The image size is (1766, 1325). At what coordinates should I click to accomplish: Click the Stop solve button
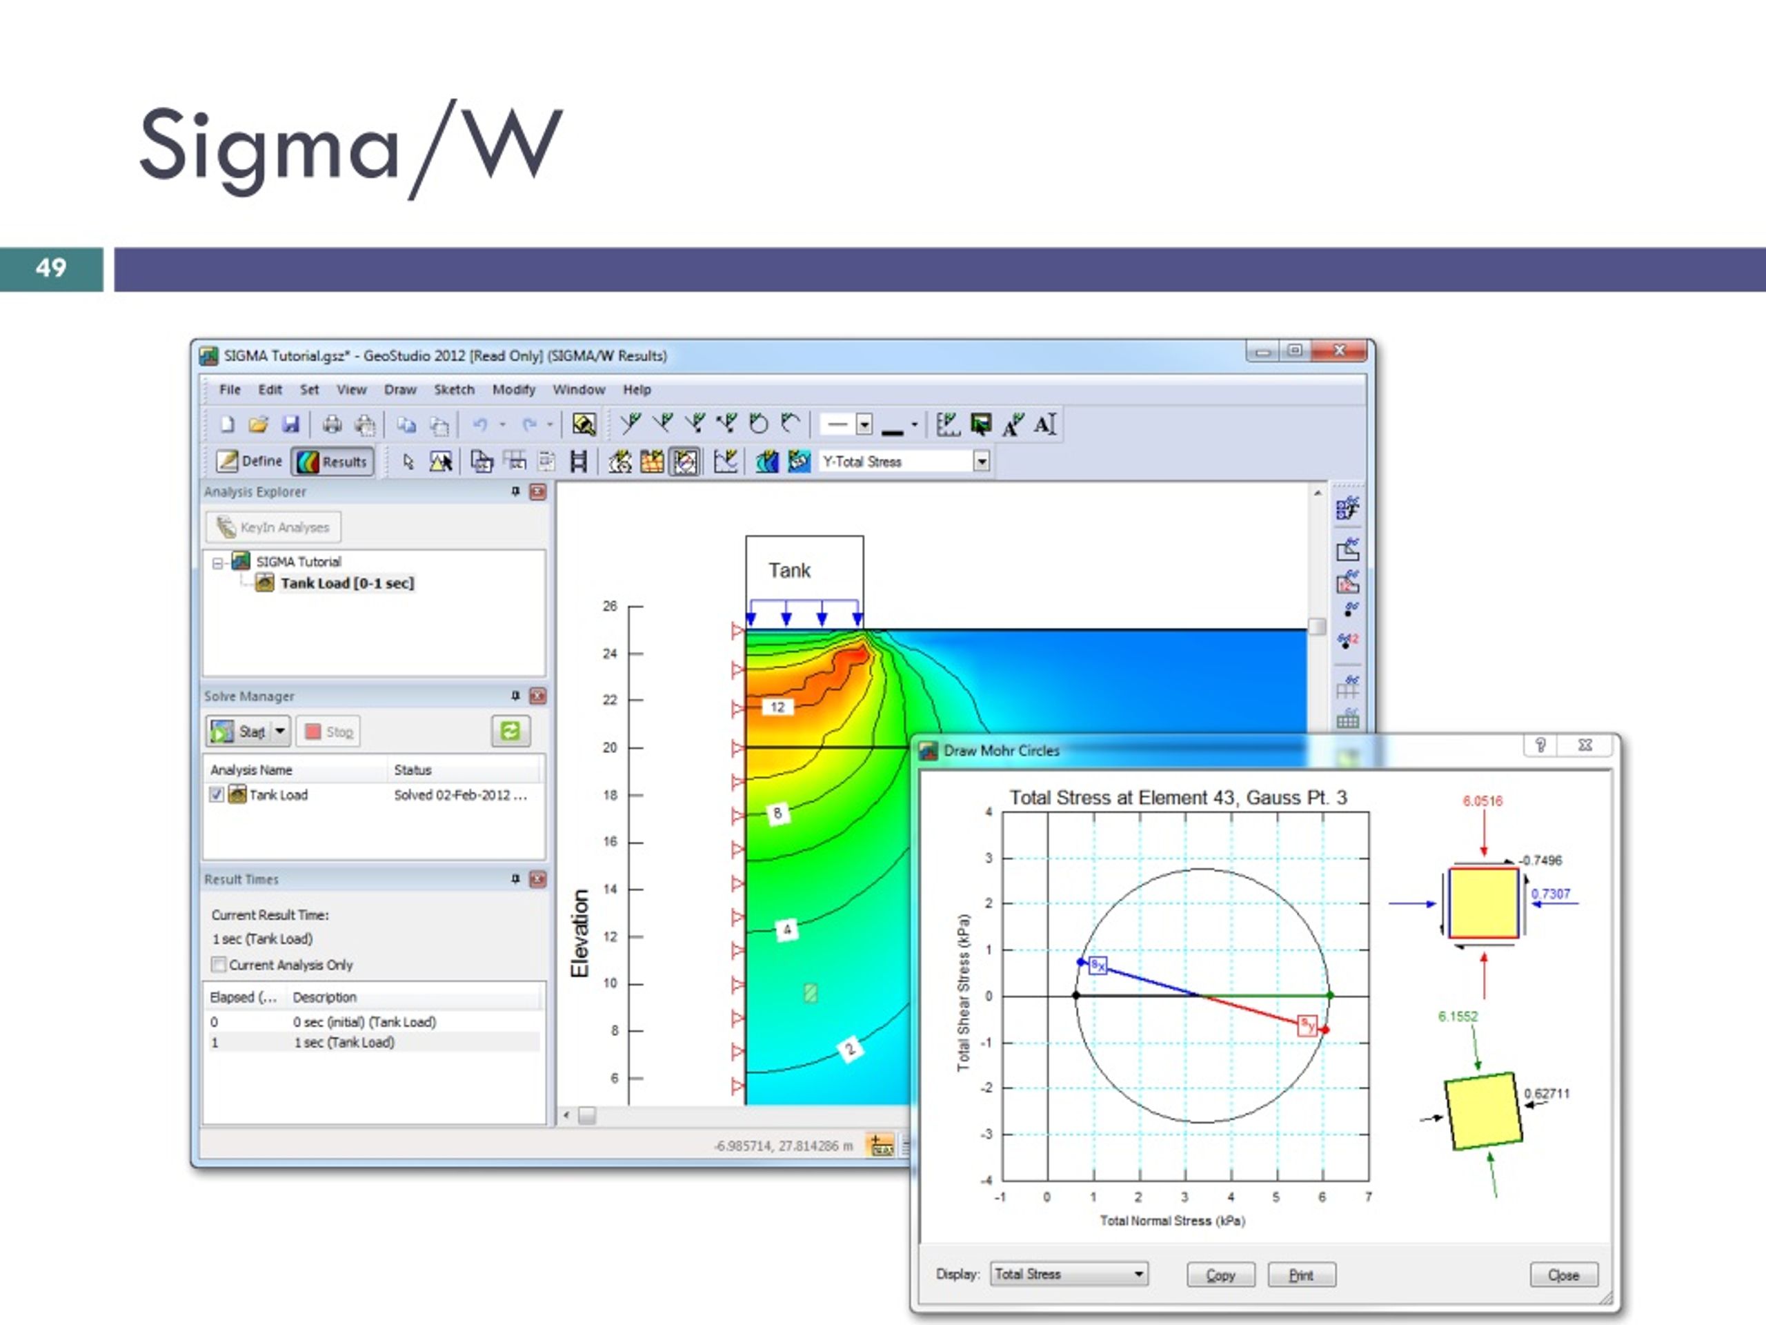pos(328,732)
